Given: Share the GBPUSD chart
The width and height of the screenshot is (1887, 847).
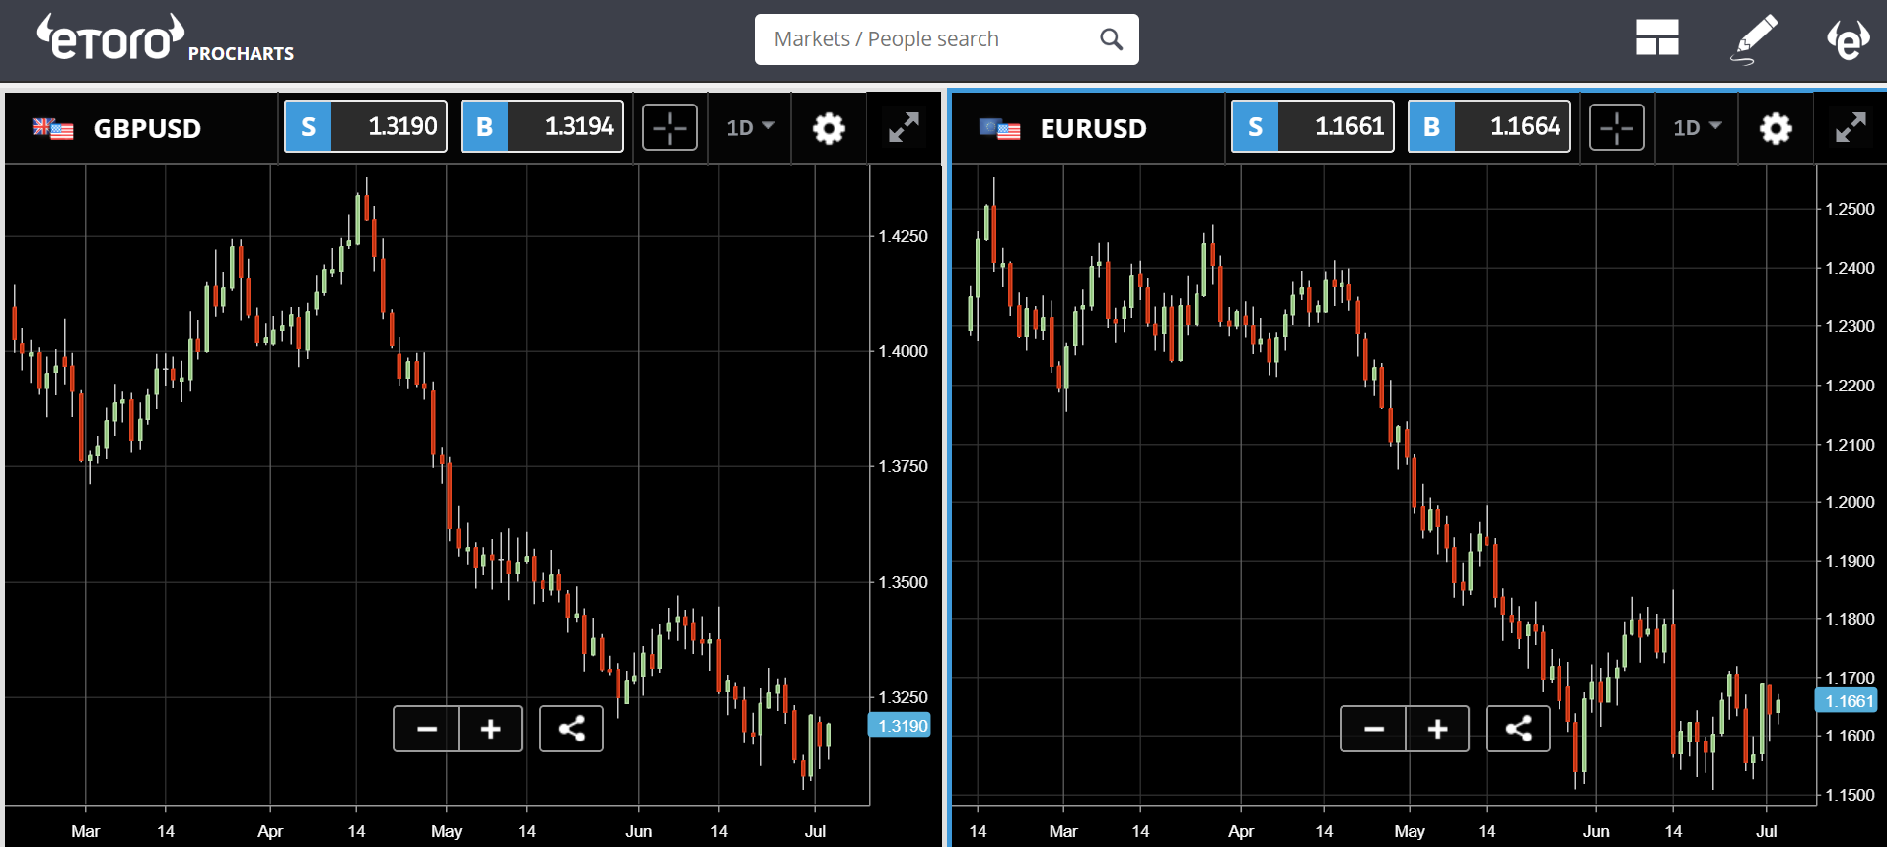Looking at the screenshot, I should pos(571,729).
